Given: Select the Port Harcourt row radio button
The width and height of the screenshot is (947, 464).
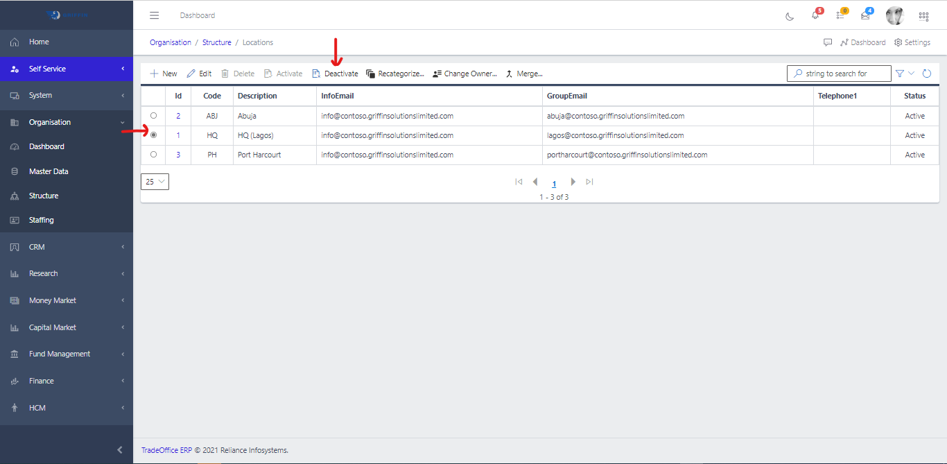Looking at the screenshot, I should [153, 155].
